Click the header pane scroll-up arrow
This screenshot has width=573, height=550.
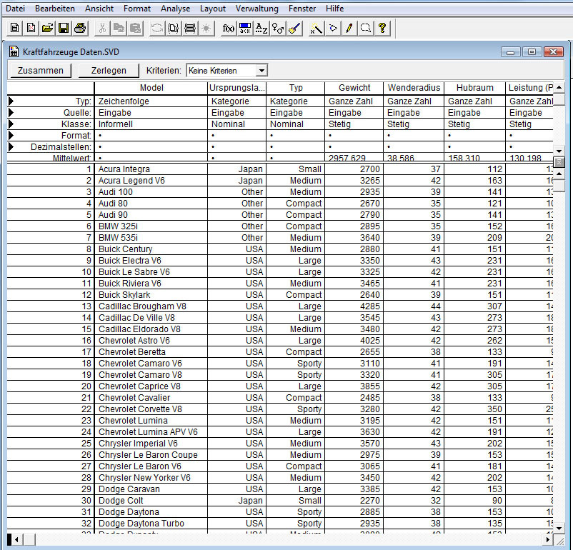click(x=559, y=88)
